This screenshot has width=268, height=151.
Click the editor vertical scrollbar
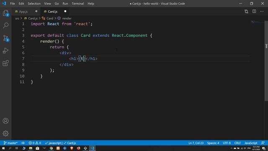click(266, 61)
